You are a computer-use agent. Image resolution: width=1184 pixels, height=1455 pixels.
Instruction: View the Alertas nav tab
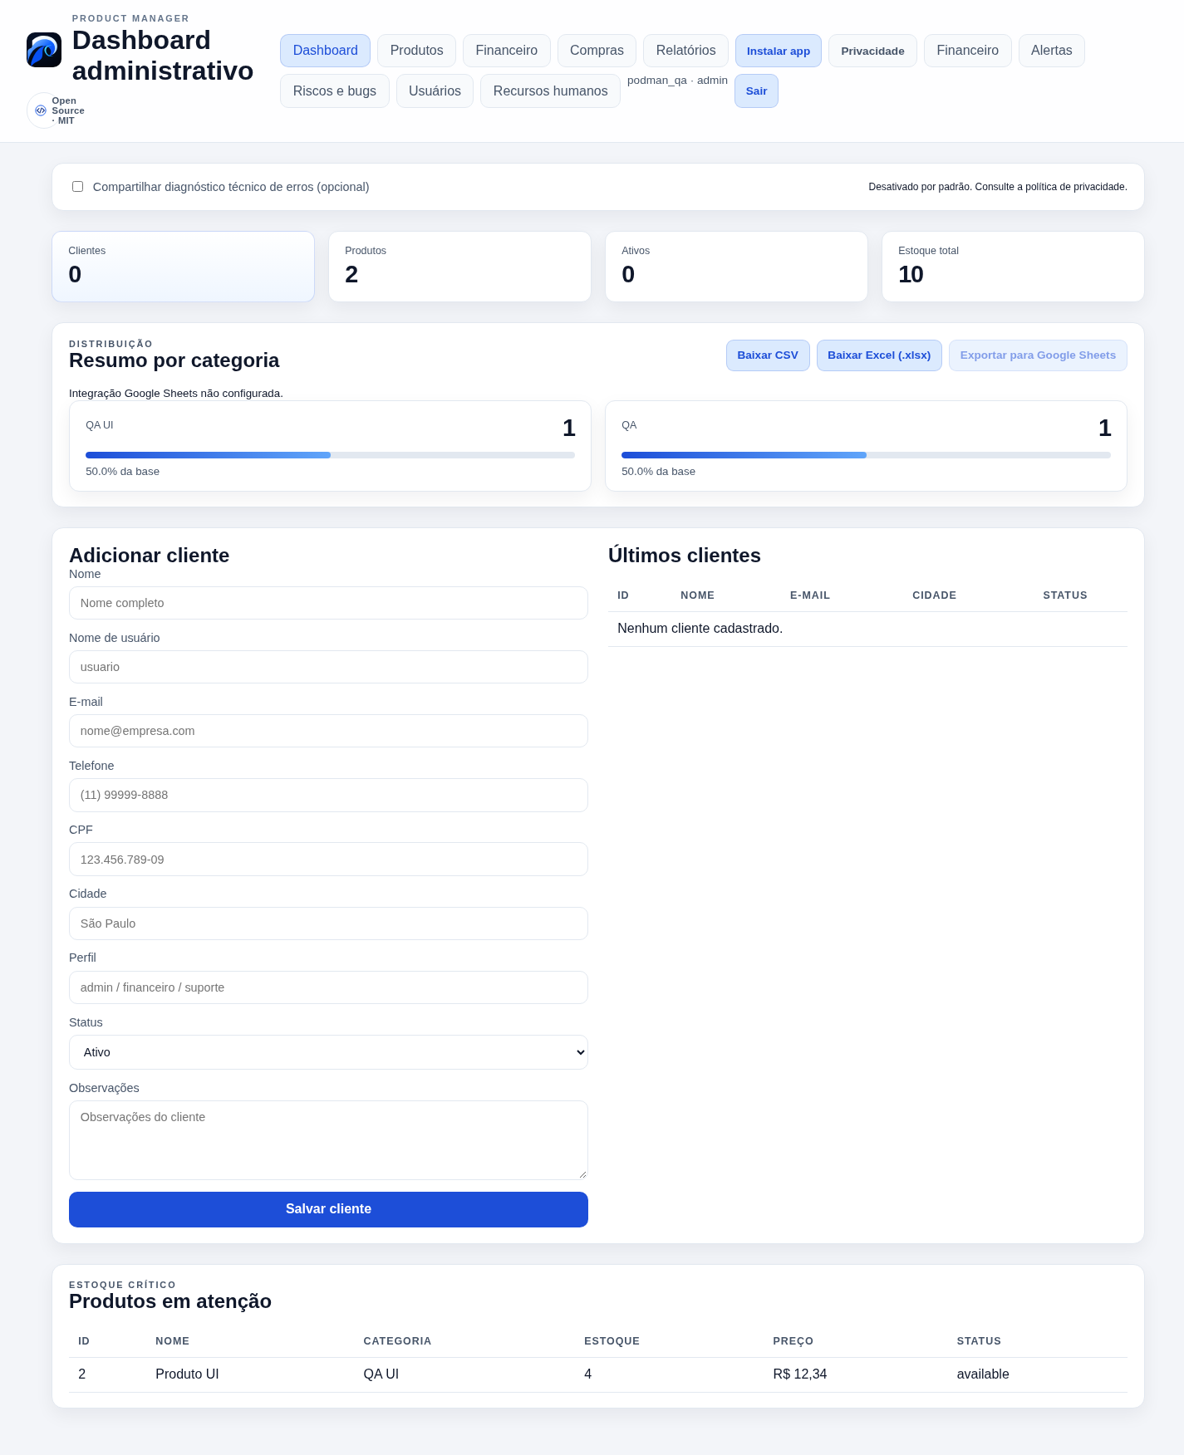(x=1052, y=51)
